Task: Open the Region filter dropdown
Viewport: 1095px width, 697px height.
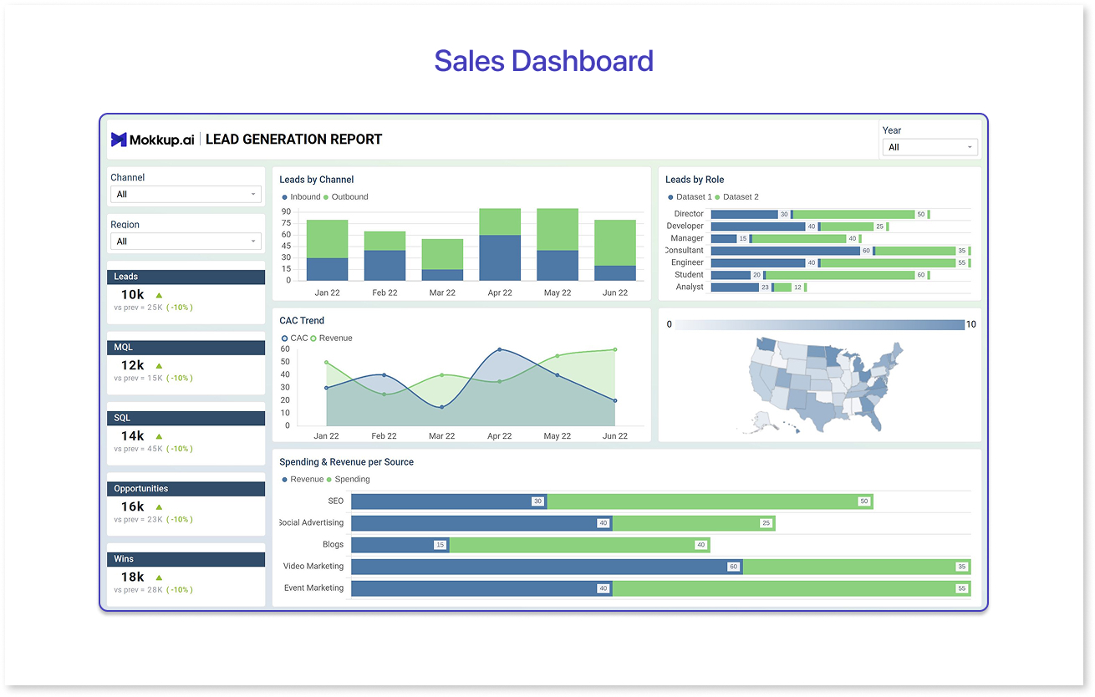Action: pos(186,242)
